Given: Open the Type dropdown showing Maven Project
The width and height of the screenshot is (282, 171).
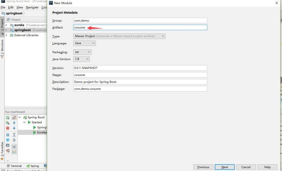Looking at the screenshot, I should coord(119,36).
